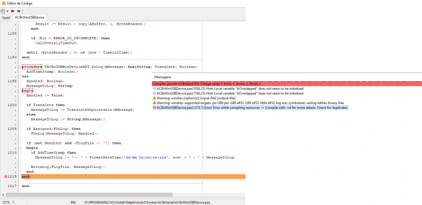Jump forward with the green right arrow
Screen dimensions: 422x205
click(x=19, y=11)
